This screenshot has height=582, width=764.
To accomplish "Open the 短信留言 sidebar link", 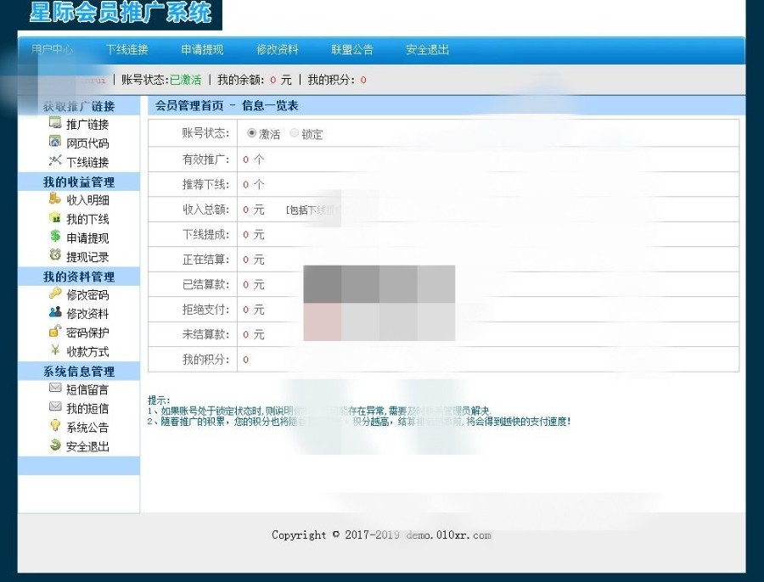I will pyautogui.click(x=87, y=389).
